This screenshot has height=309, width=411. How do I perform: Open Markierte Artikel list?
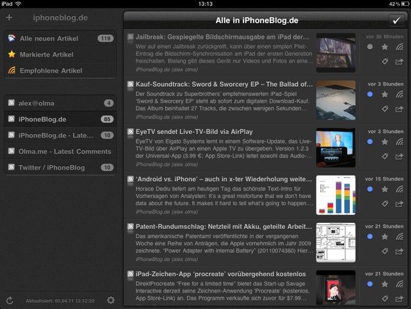[60, 55]
